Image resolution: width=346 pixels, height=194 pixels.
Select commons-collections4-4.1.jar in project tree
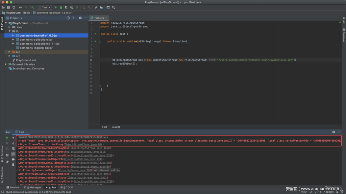tap(39, 44)
